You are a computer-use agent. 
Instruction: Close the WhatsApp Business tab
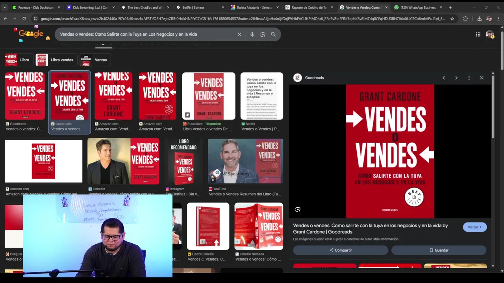point(441,7)
